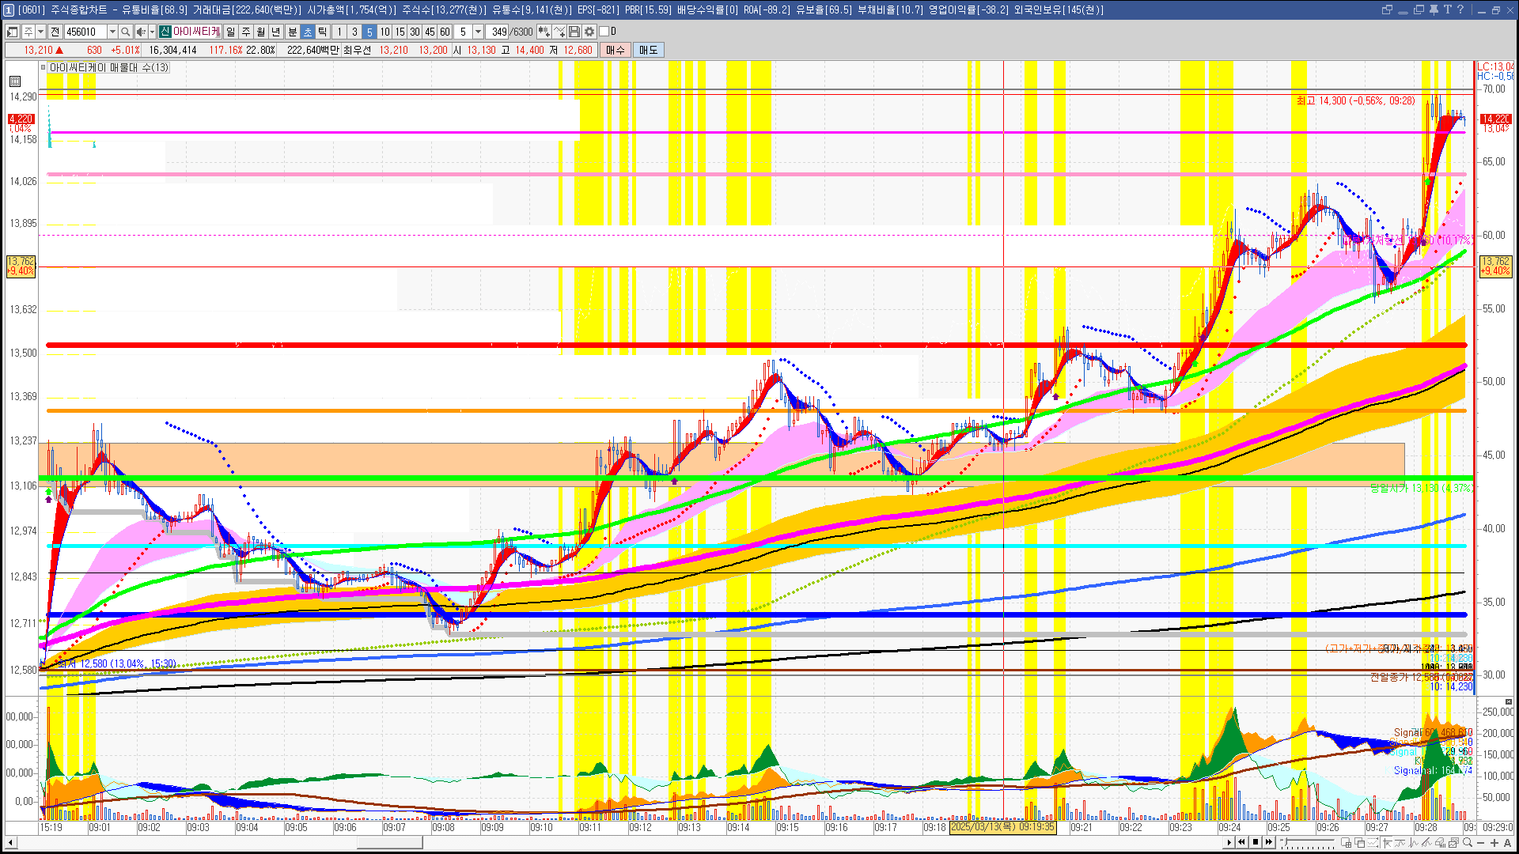Click the plus zoom-in icon at bottom right

1494,843
